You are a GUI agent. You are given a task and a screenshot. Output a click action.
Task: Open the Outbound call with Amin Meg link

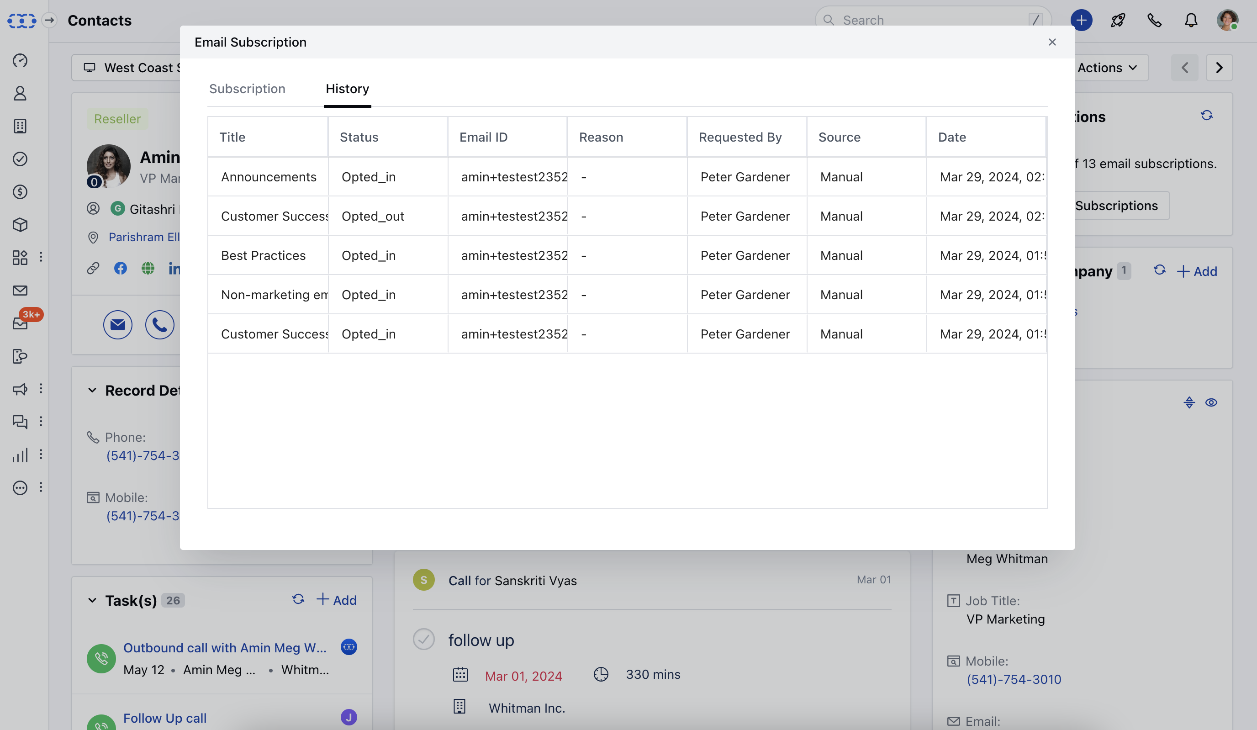point(224,648)
